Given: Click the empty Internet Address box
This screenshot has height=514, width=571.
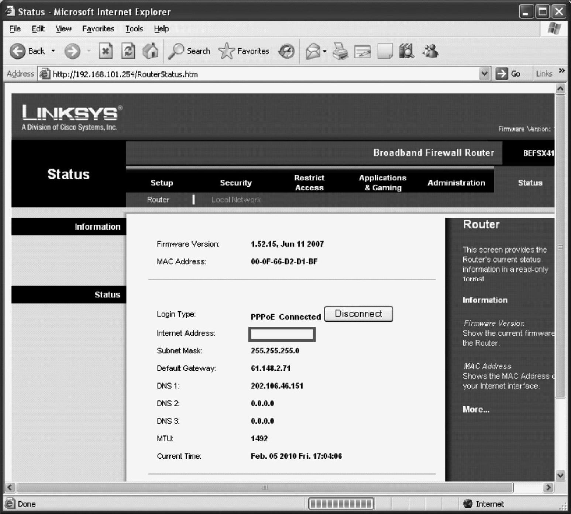Looking at the screenshot, I should (282, 334).
